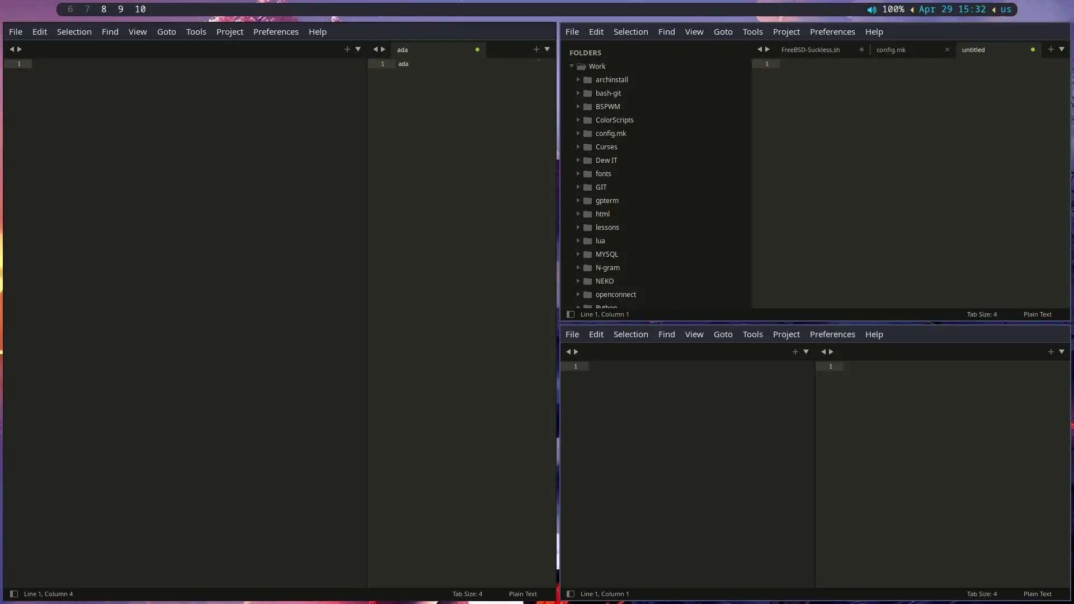The image size is (1074, 604).
Task: Collapse the Work folder
Action: 572,66
